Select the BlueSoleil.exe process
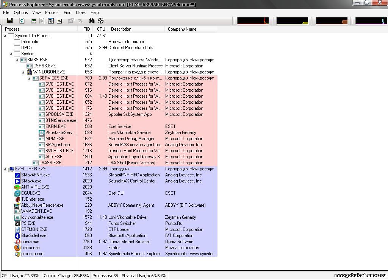 [116, 235]
